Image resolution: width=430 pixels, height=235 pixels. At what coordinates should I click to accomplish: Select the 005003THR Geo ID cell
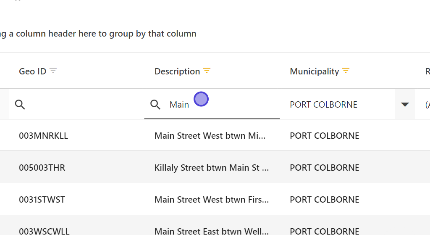tap(42, 168)
